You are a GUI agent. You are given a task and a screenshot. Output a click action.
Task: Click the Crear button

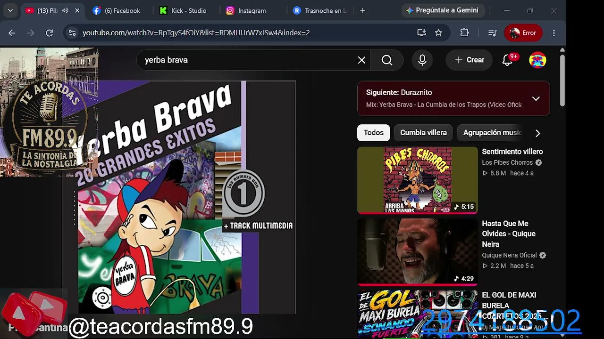pos(470,60)
